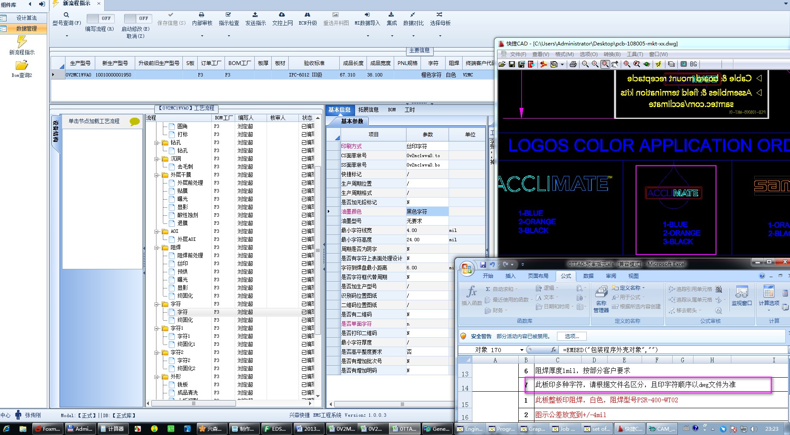Open 新流程指示 lightning icon in sidebar

coord(22,41)
